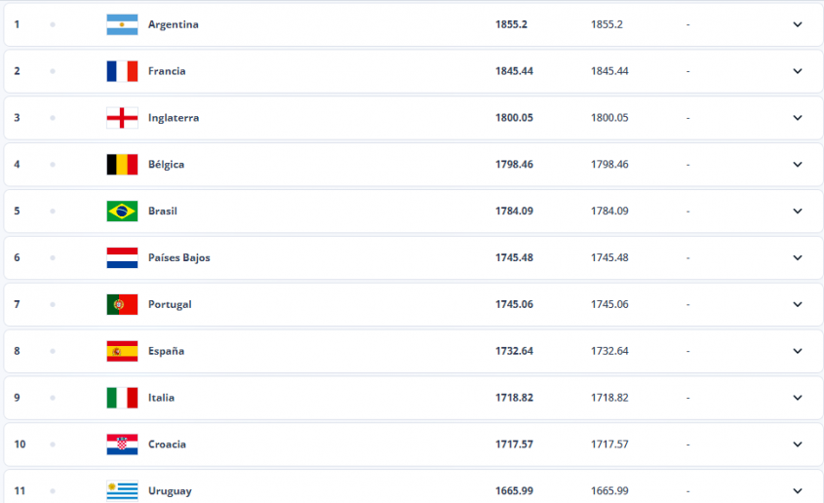Open the Bélgica team name link
The image size is (824, 503).
[x=166, y=165]
